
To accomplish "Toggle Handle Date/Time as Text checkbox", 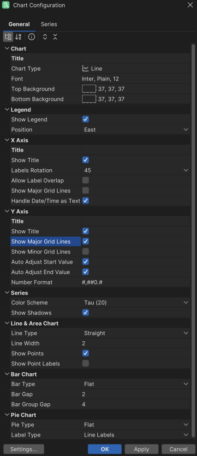I will coord(86,201).
